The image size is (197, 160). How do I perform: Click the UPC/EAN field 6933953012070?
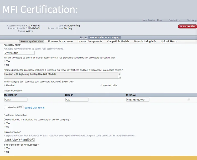click(138, 100)
